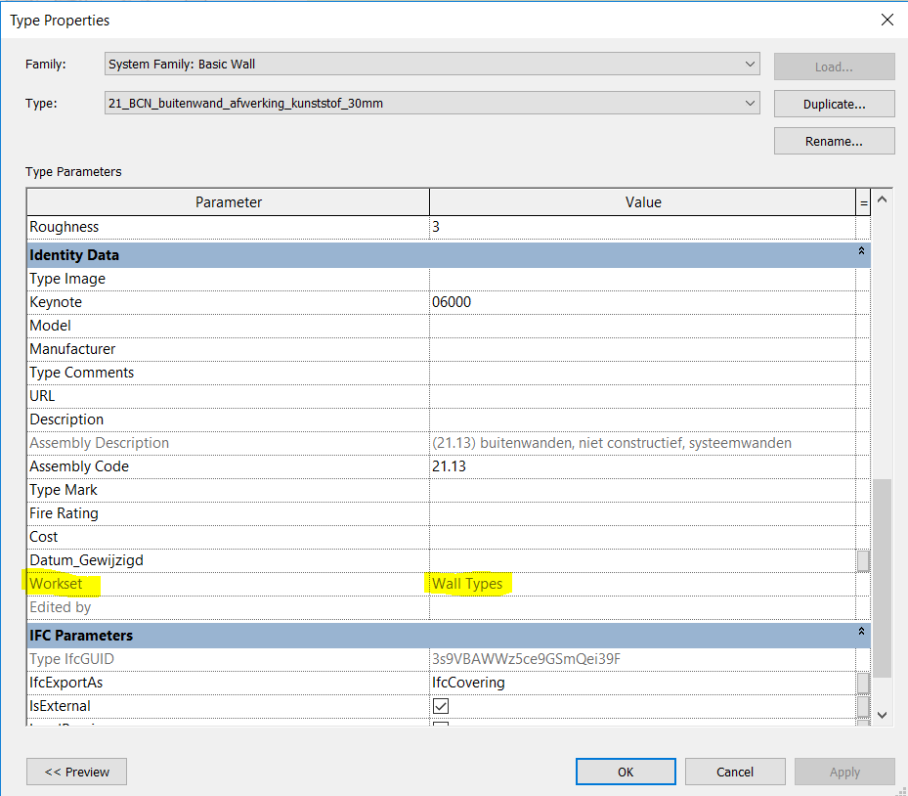
Task: Click the browse button beside IfcExportAs
Action: pos(861,682)
